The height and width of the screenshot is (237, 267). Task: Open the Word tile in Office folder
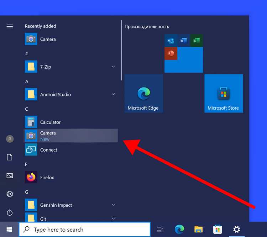(184, 41)
